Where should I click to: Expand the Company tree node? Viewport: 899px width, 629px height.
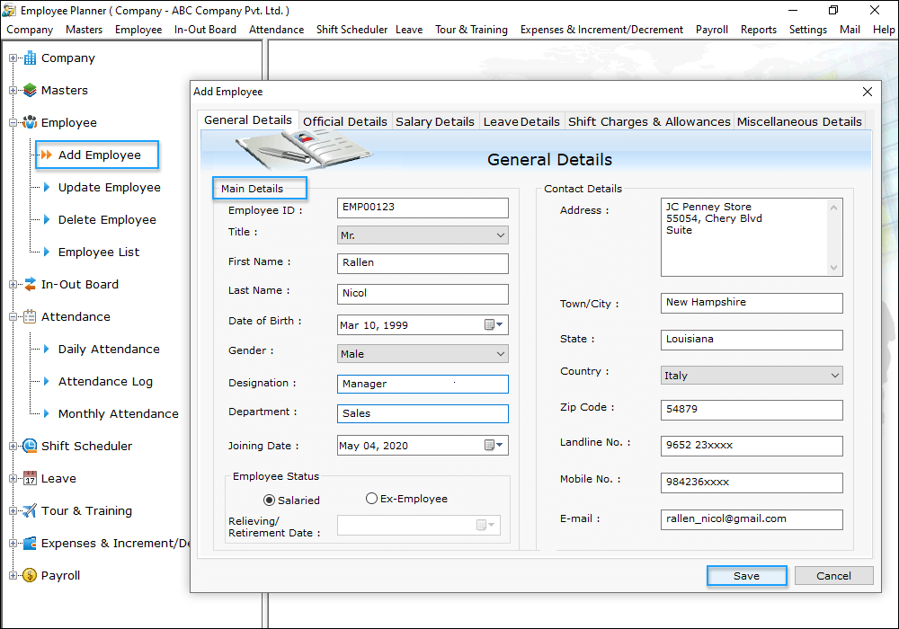point(13,58)
